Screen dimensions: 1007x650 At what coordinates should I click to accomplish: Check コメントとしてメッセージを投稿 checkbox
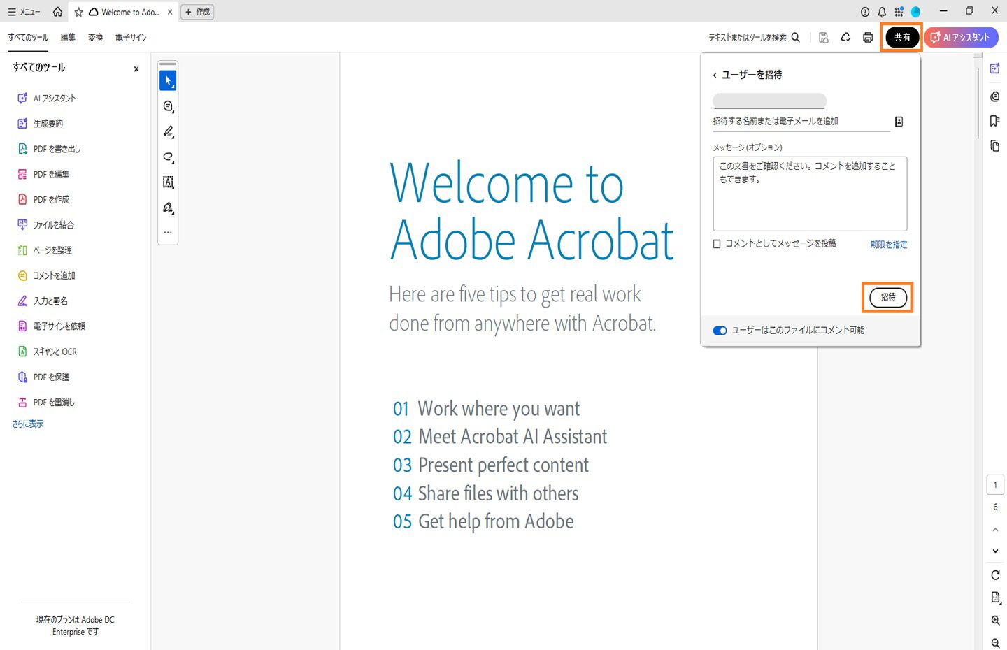coord(717,244)
